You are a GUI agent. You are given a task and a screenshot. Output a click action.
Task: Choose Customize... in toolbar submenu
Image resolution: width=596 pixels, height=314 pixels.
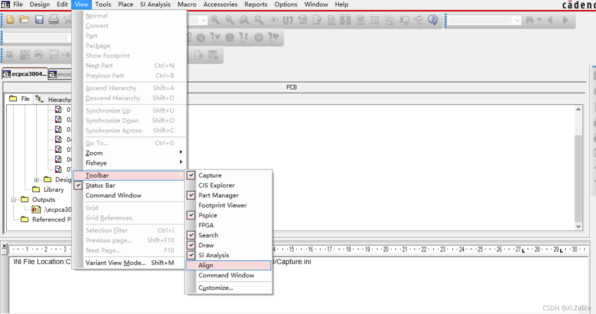tap(228, 288)
